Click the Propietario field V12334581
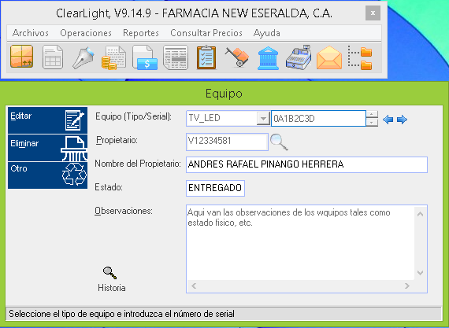Screen dimensions: 449x328 point(227,142)
